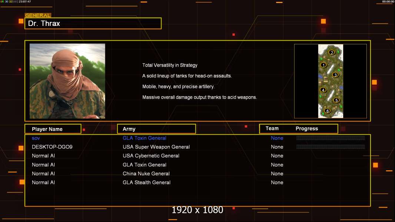The width and height of the screenshot is (395, 222).
Task: Click 'Massive overall damage output' line
Action: tap(199, 97)
